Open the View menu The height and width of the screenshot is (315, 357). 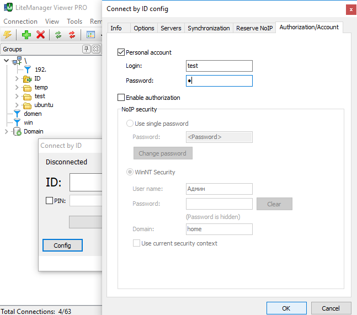[52, 22]
